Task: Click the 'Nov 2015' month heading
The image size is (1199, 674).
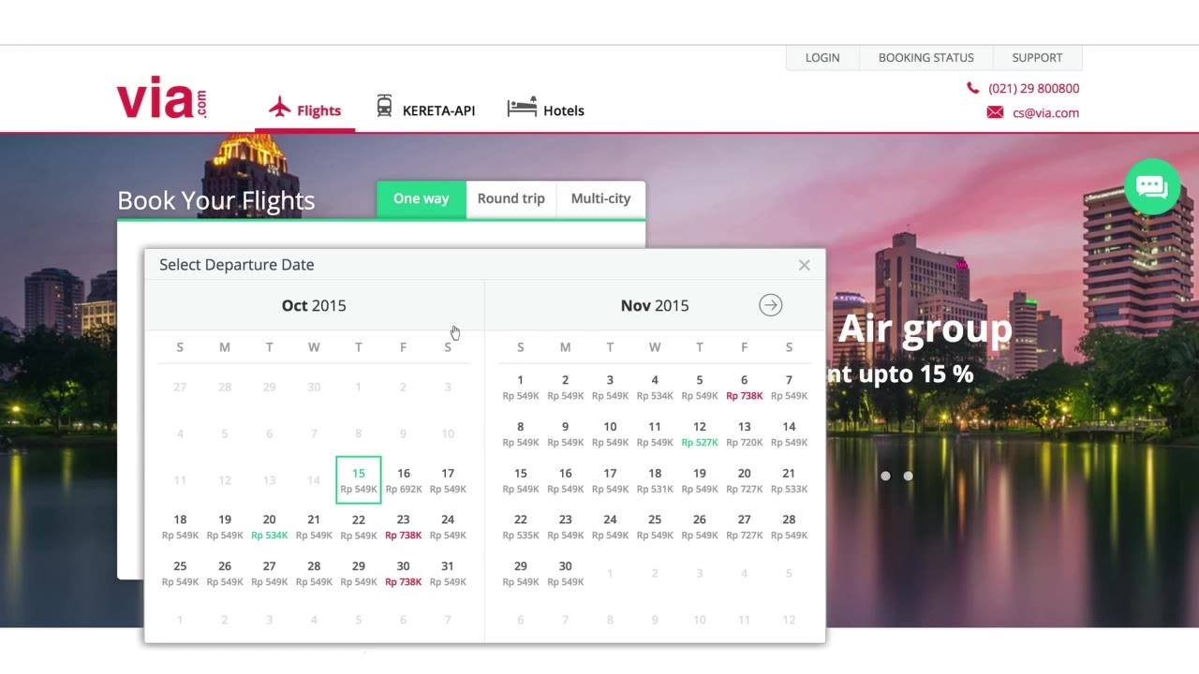Action: pyautogui.click(x=655, y=305)
